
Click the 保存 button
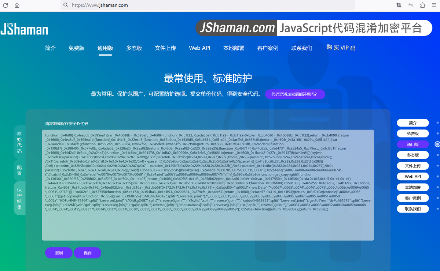point(88,253)
